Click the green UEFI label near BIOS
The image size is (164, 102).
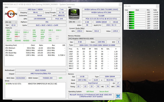(x=60, y=78)
